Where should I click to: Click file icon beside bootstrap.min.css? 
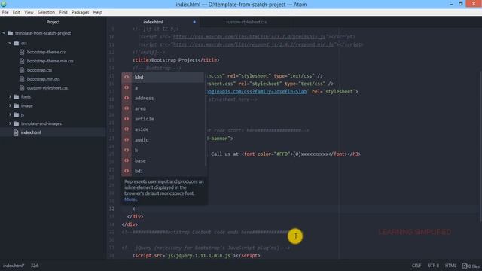tap(22, 79)
